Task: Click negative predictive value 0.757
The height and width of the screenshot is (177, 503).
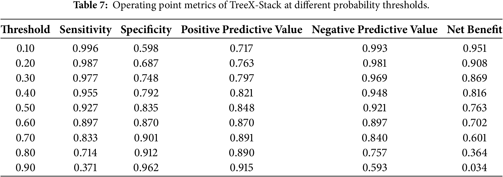Action: (374, 153)
